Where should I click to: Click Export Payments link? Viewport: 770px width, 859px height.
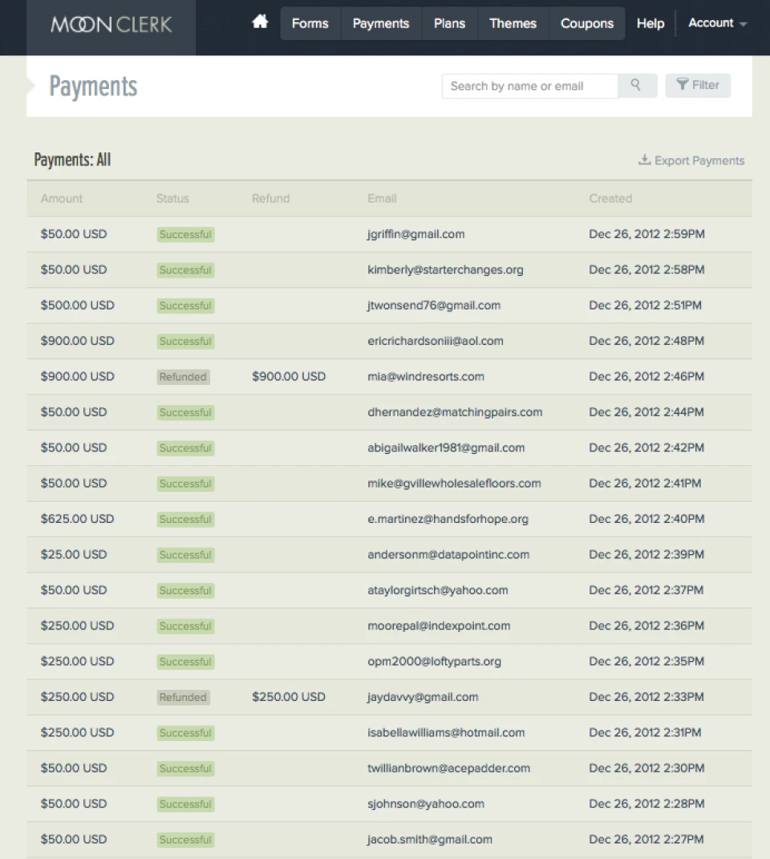[x=691, y=160]
